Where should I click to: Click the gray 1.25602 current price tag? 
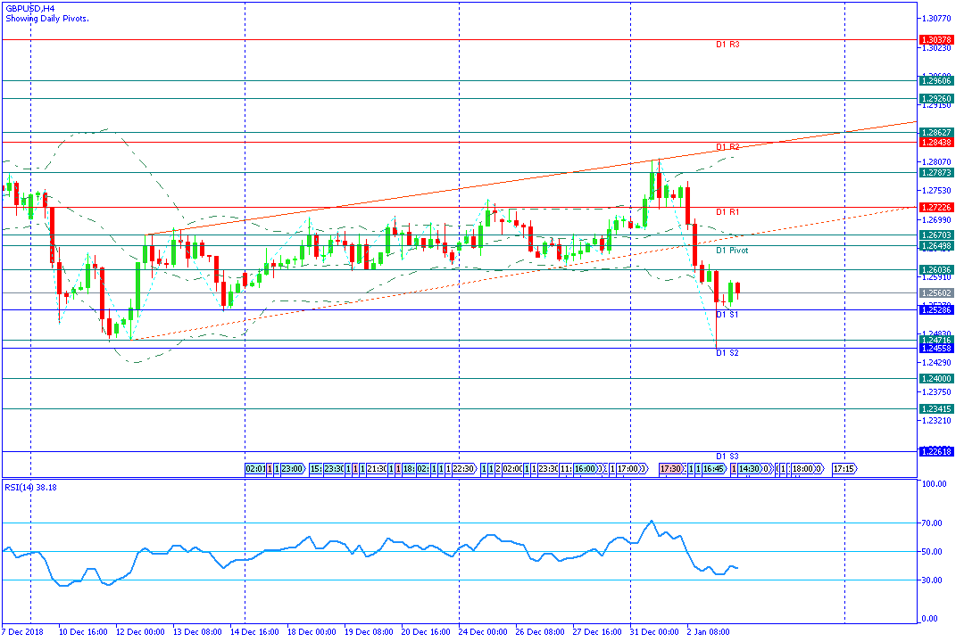pos(935,293)
